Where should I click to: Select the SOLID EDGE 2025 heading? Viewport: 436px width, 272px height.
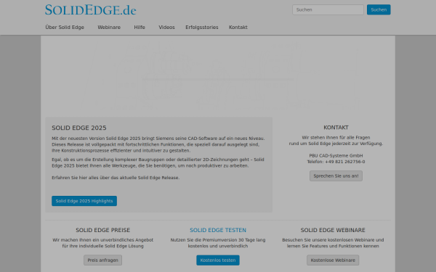click(79, 128)
